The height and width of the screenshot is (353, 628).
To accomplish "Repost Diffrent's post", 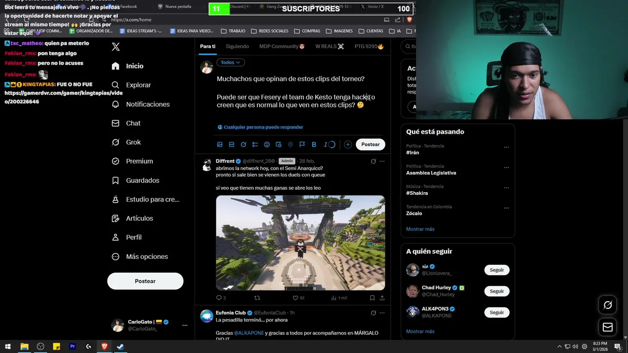I will (257, 298).
